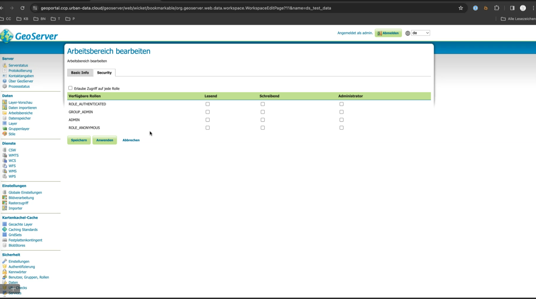Bookmark this page with the star icon

click(460, 8)
